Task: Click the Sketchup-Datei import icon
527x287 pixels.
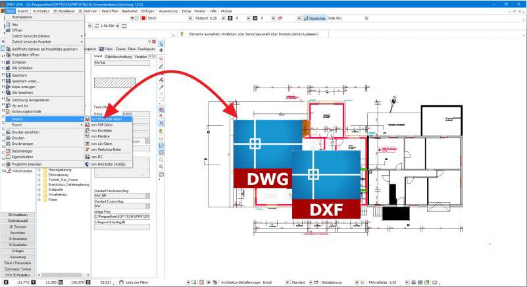Action: pyautogui.click(x=87, y=149)
